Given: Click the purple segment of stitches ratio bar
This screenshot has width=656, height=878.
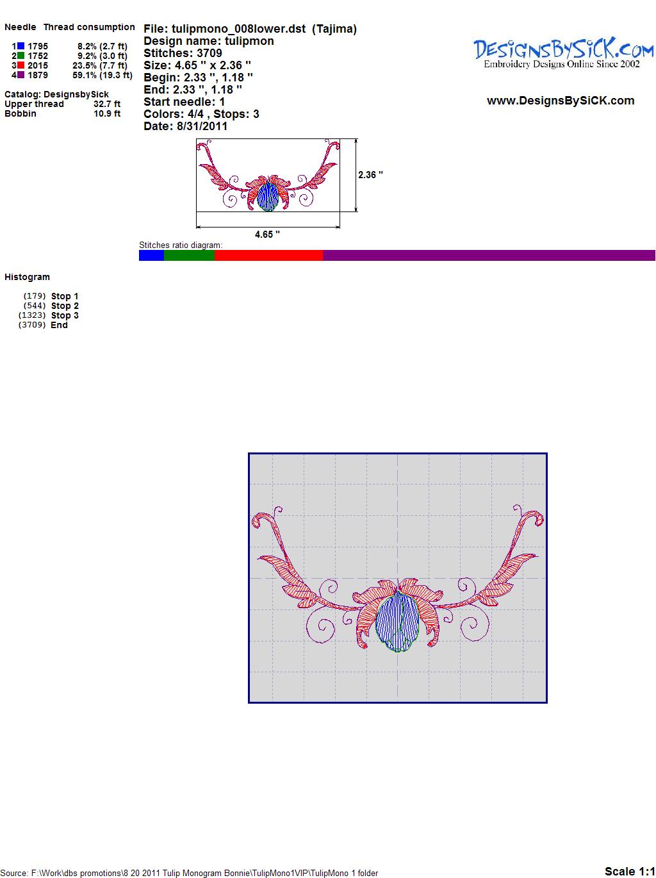Looking at the screenshot, I should (488, 256).
